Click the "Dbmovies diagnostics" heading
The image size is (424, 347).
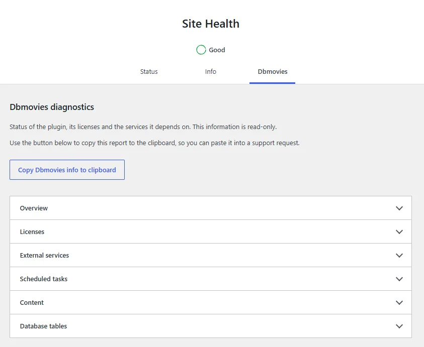[52, 107]
